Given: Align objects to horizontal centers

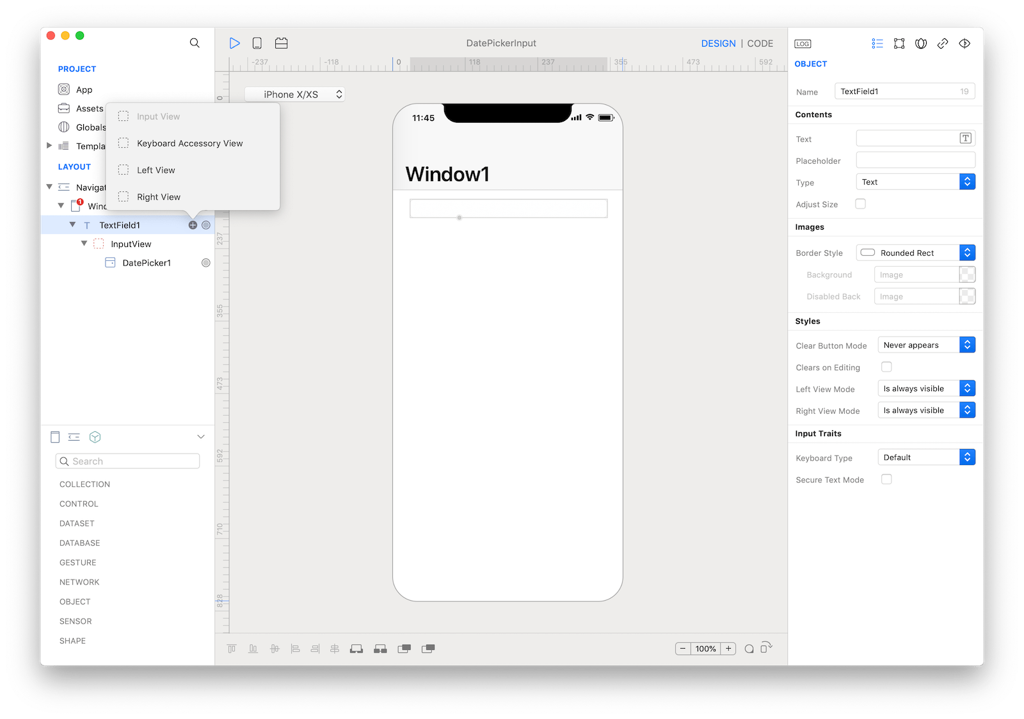Looking at the screenshot, I should [335, 649].
